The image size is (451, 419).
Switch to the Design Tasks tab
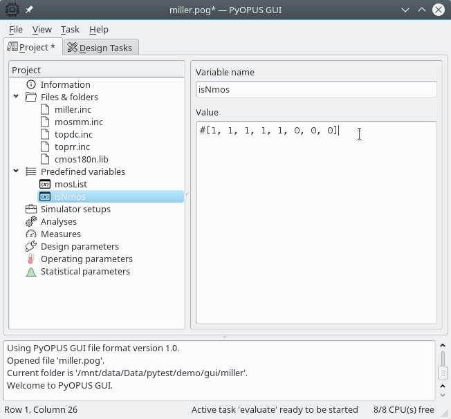102,48
